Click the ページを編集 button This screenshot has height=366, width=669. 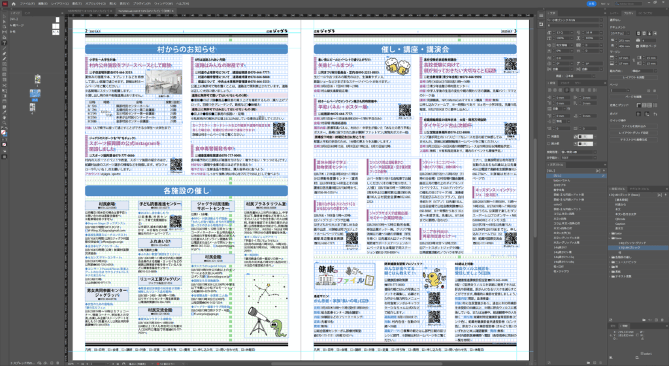[x=634, y=97]
